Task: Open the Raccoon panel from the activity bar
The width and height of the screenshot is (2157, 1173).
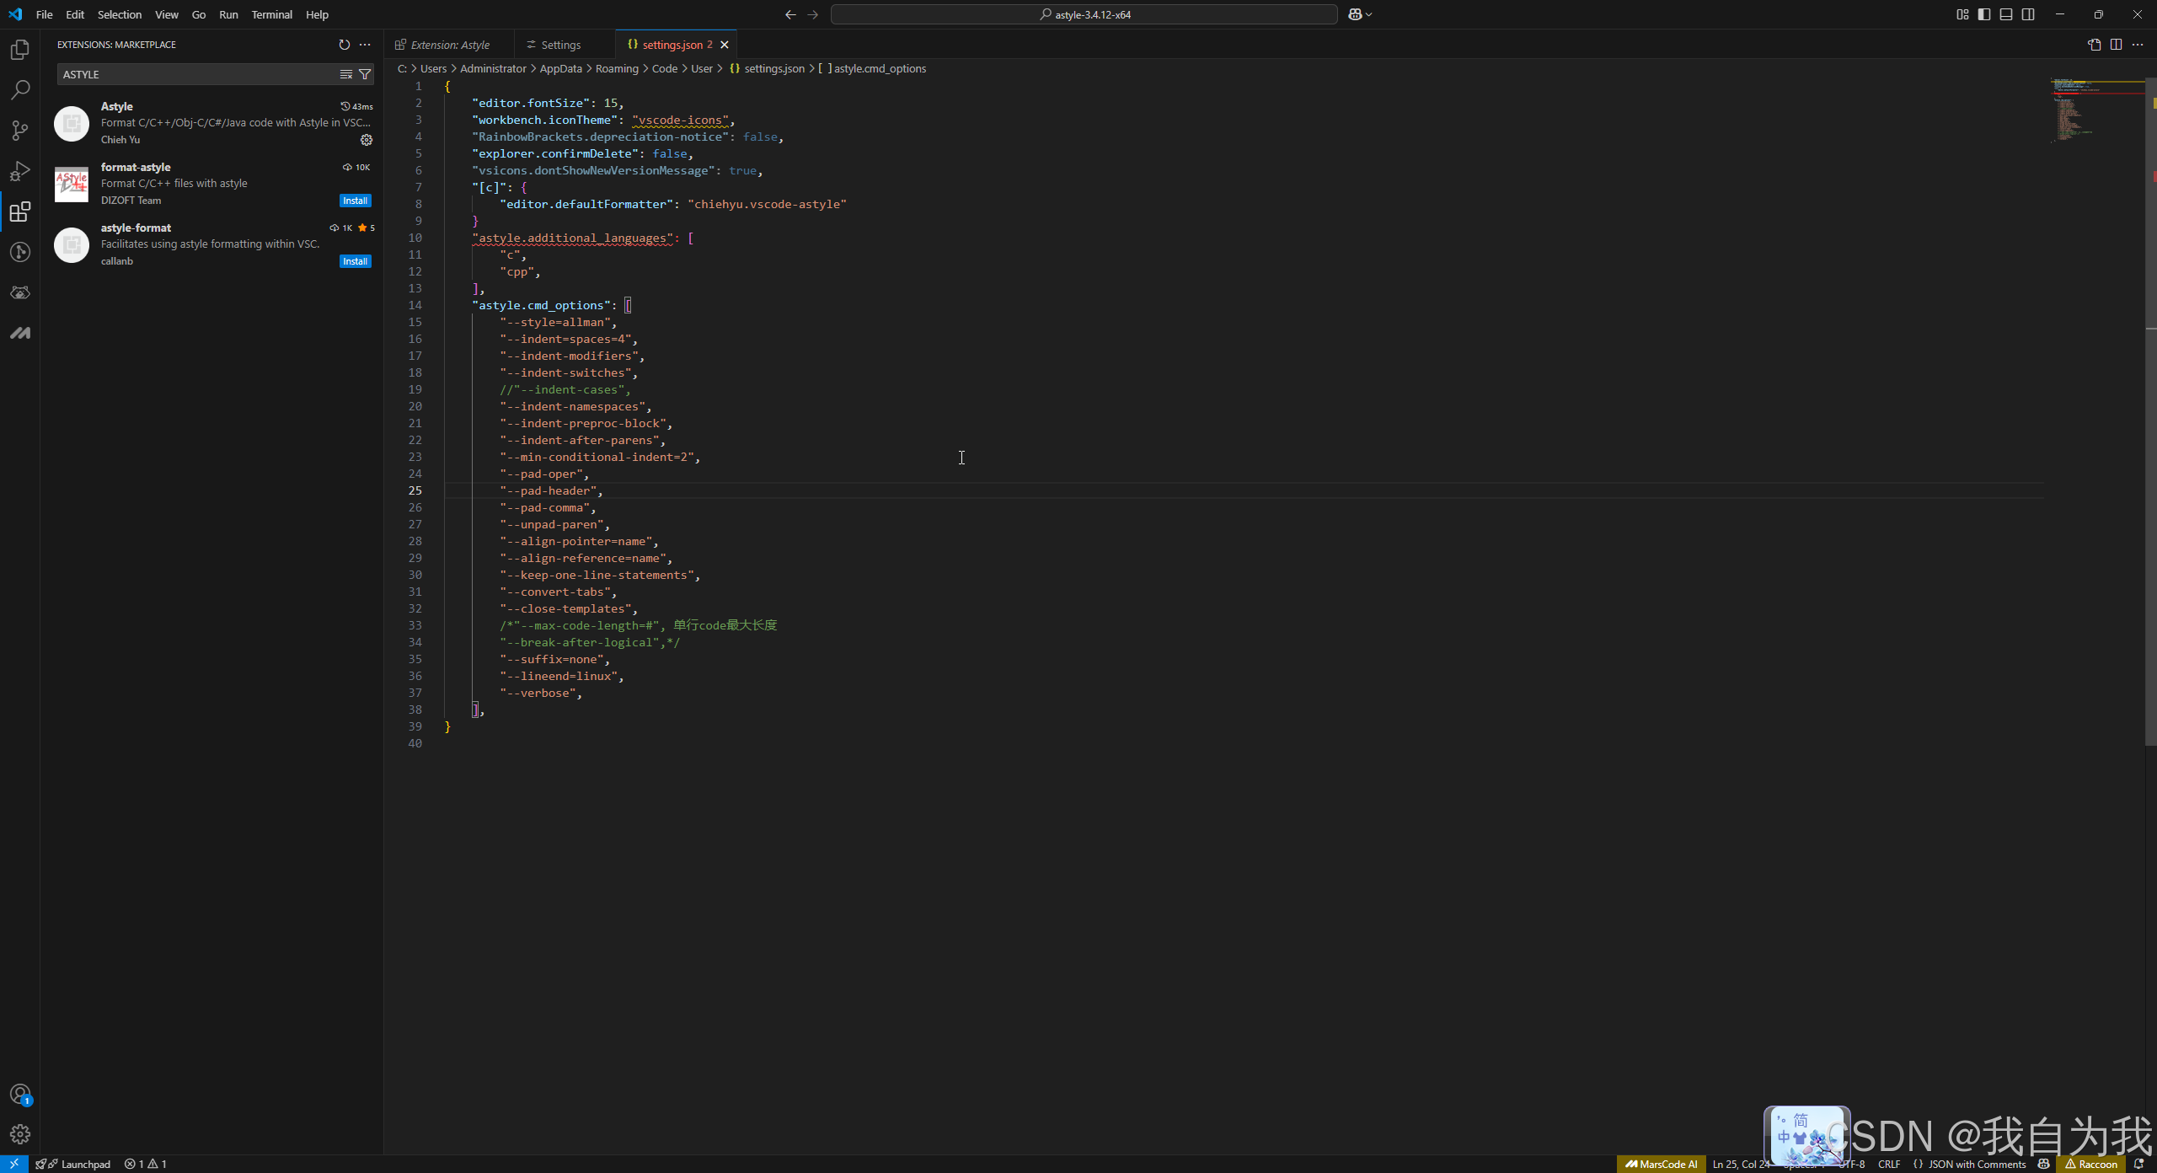Action: click(19, 292)
